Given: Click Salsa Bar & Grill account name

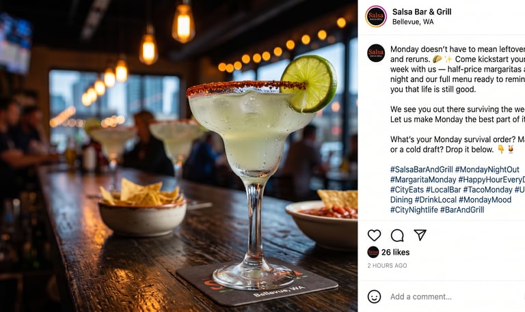Looking at the screenshot, I should [x=422, y=12].
